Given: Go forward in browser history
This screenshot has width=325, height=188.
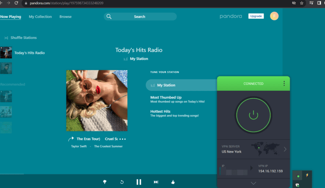Looking at the screenshot, I should tap(8, 3).
